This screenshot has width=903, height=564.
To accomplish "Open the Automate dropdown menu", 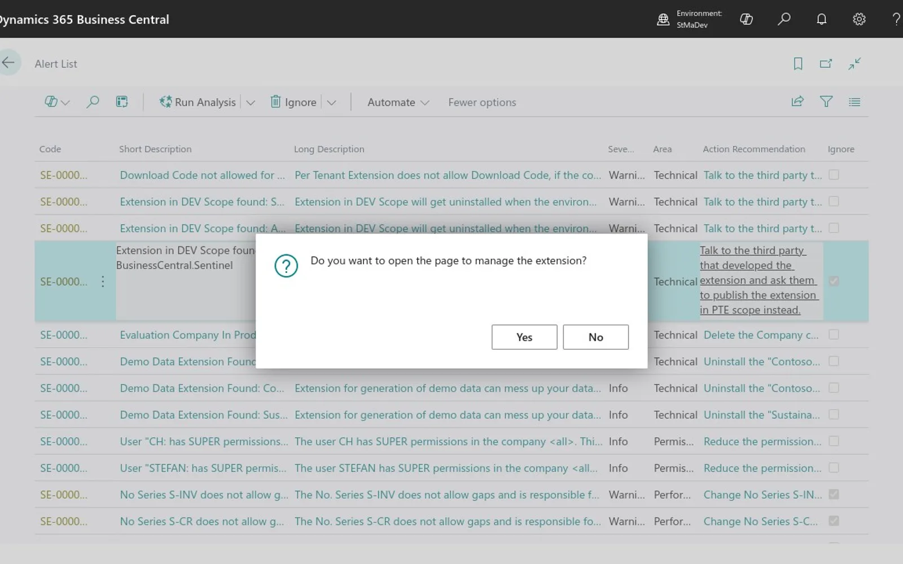I will pos(398,102).
